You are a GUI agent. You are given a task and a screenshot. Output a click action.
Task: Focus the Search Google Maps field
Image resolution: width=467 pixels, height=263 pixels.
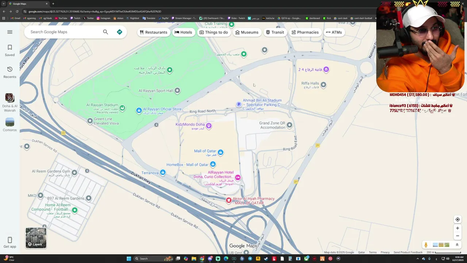64,32
